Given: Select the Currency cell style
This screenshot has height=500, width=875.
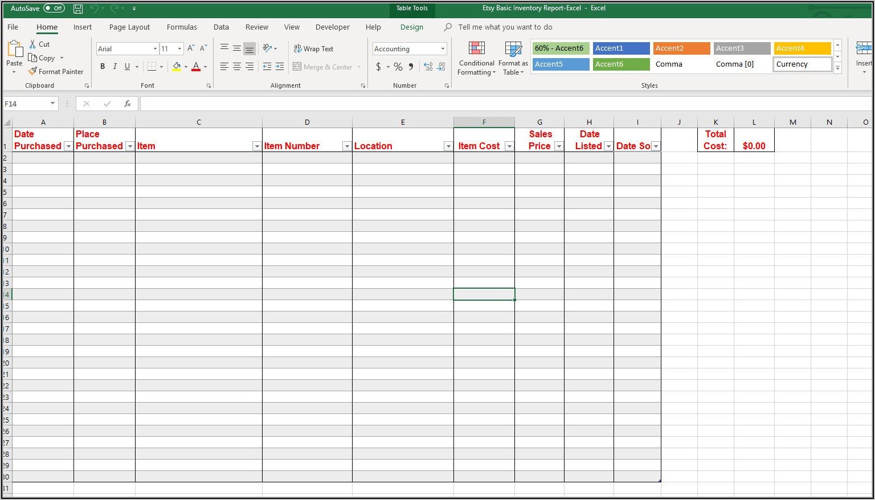Looking at the screenshot, I should pyautogui.click(x=802, y=64).
